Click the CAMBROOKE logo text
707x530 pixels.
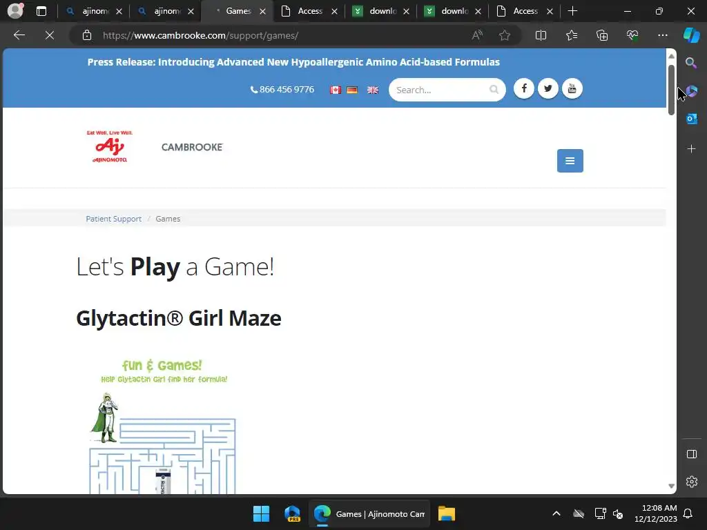point(192,147)
